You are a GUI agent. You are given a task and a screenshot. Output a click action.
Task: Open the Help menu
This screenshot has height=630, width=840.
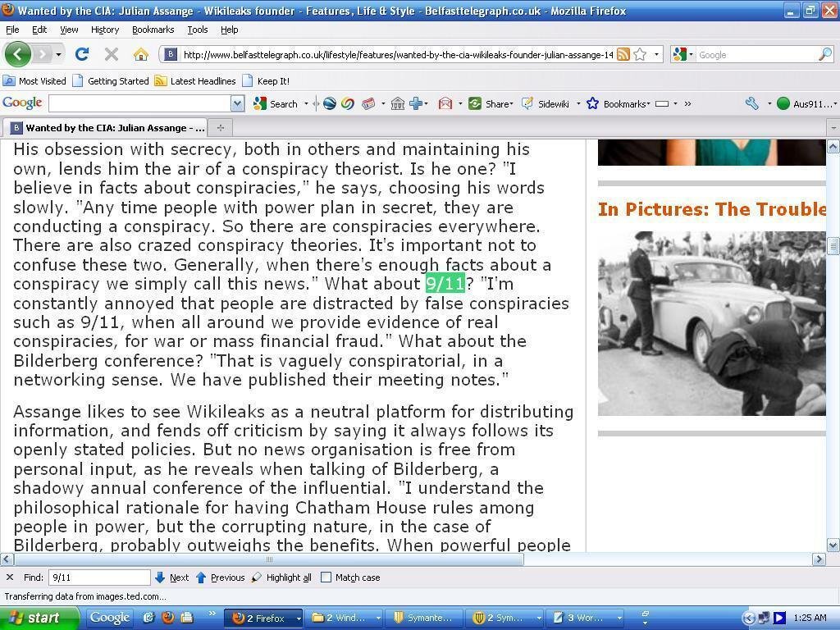coord(230,30)
